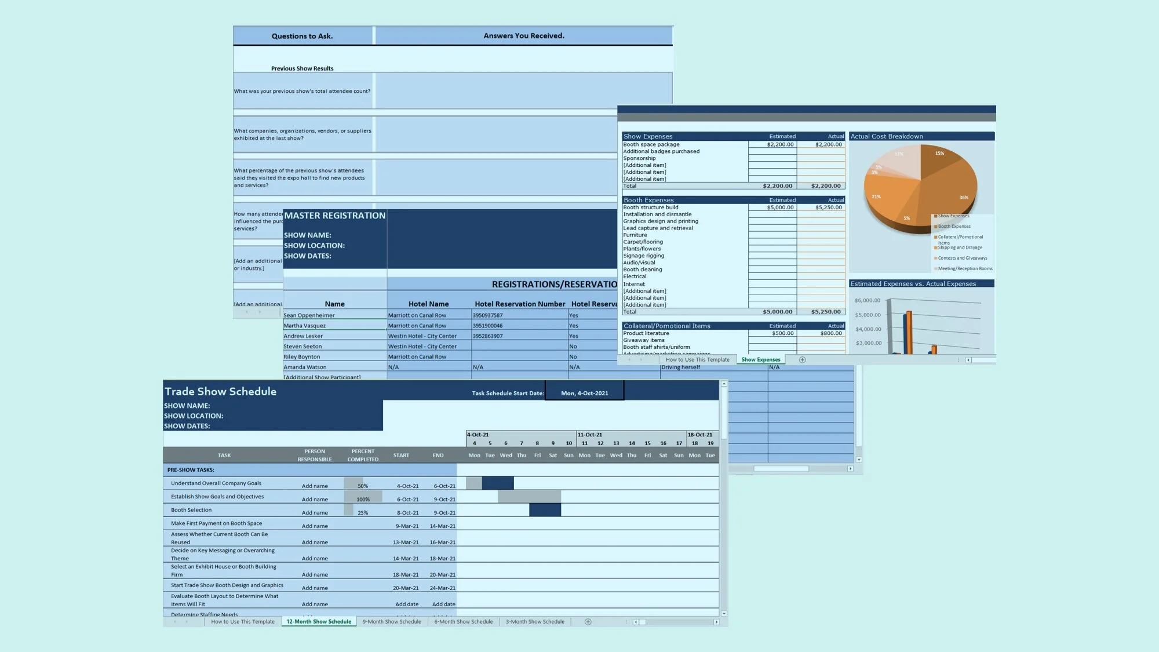Select the 50% completed cell for Understand Overall Company Goals
The height and width of the screenshot is (652, 1159).
(x=362, y=486)
